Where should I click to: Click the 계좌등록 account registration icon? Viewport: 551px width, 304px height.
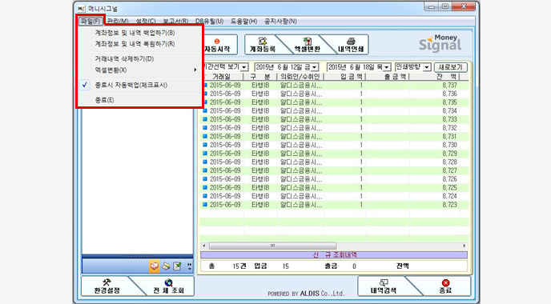262,42
